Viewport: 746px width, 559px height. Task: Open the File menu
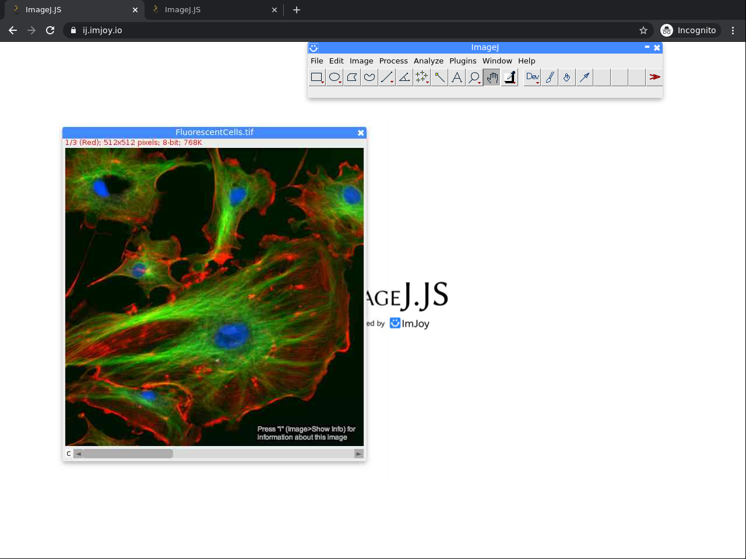click(317, 61)
